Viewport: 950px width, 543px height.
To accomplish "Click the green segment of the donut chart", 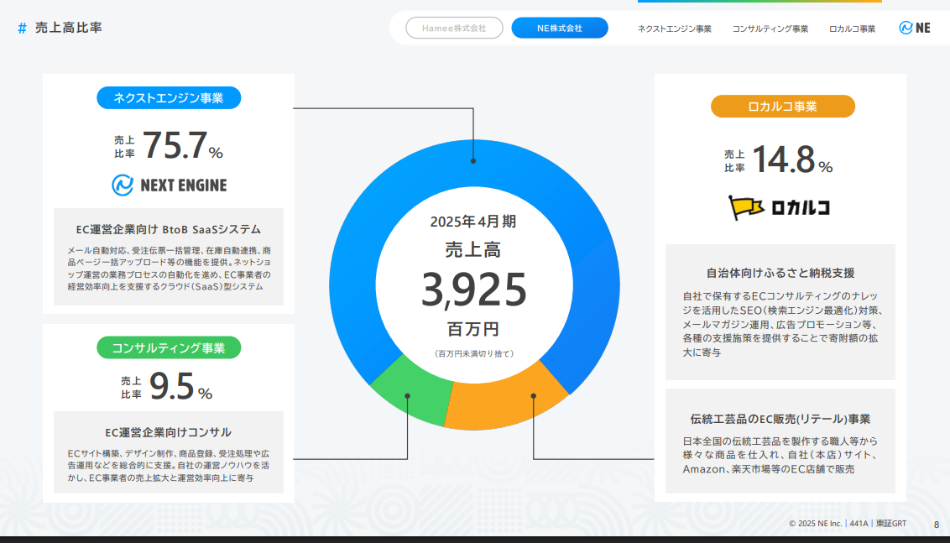I will tap(412, 391).
